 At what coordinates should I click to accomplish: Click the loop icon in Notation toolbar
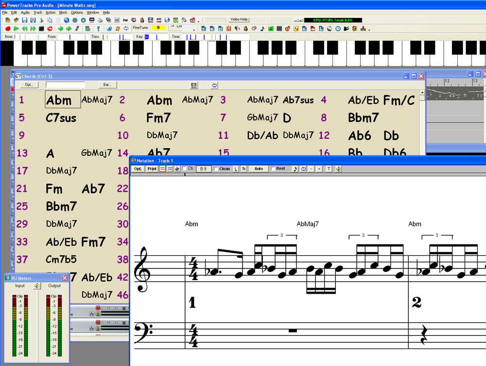point(303,169)
